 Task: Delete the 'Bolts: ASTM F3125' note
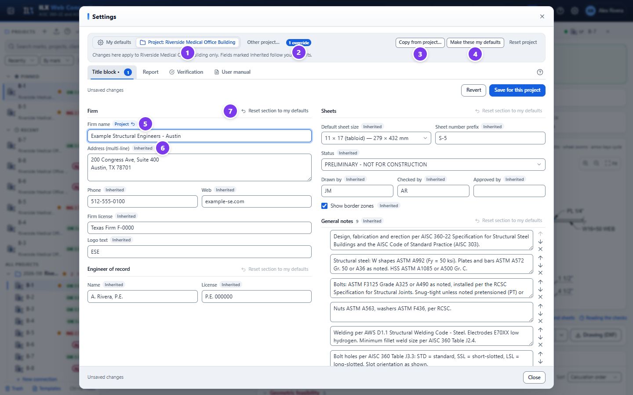(x=540, y=297)
